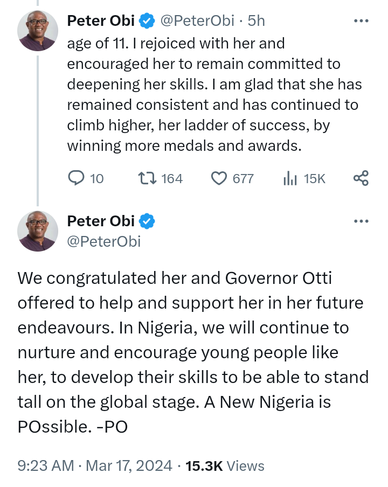Open Peter Obi's avatar on the 5h tweet
The image size is (388, 487).
38,30
